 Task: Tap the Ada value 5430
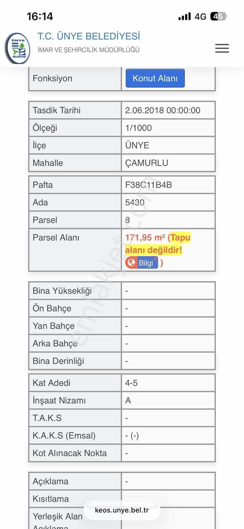coord(135,202)
